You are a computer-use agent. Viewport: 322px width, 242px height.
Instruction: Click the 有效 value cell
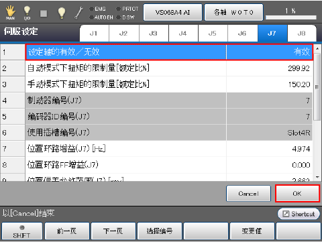click(x=269, y=52)
